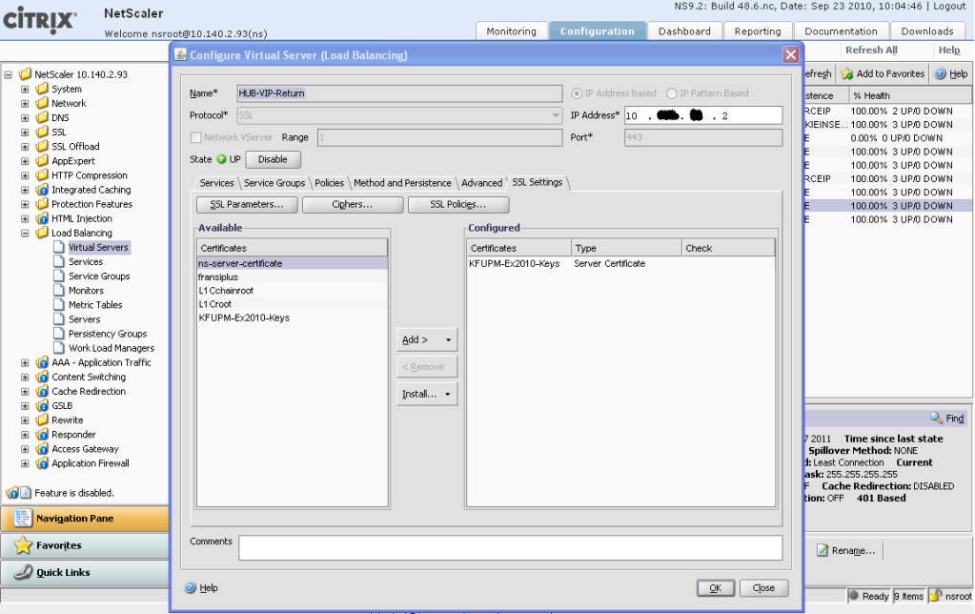Click the SSL Parameters... button
Screen dimensions: 975x614
(x=247, y=204)
